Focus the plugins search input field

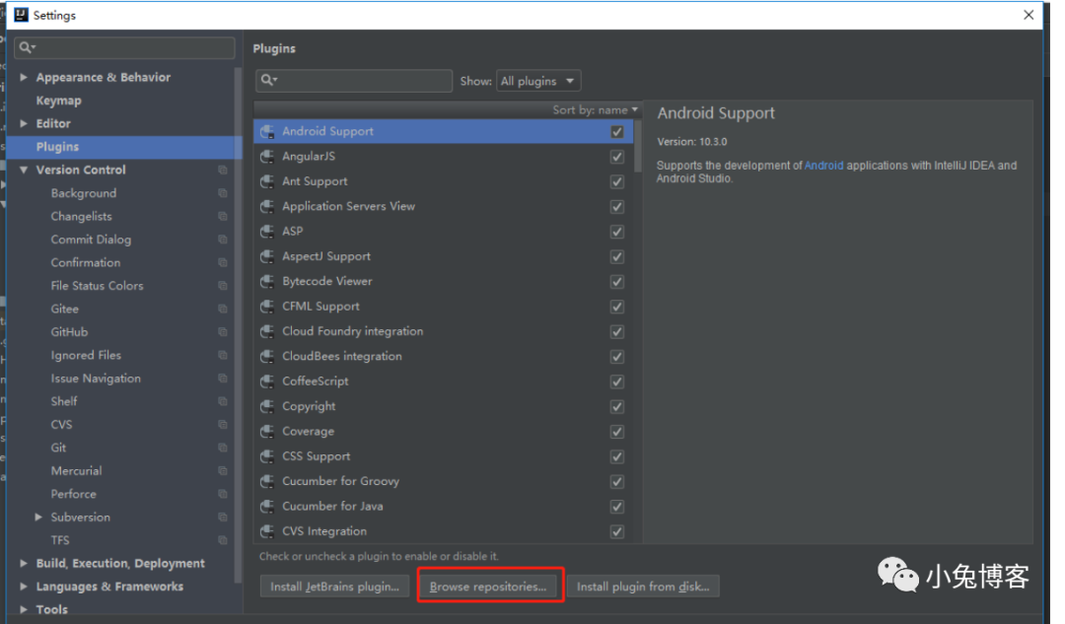pos(354,81)
